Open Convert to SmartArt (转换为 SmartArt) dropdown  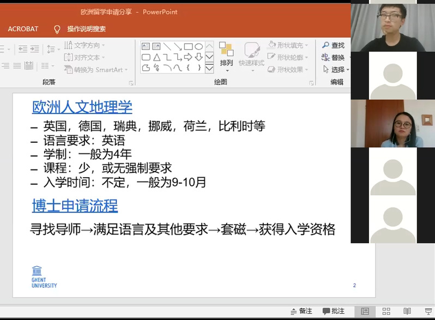(96, 69)
